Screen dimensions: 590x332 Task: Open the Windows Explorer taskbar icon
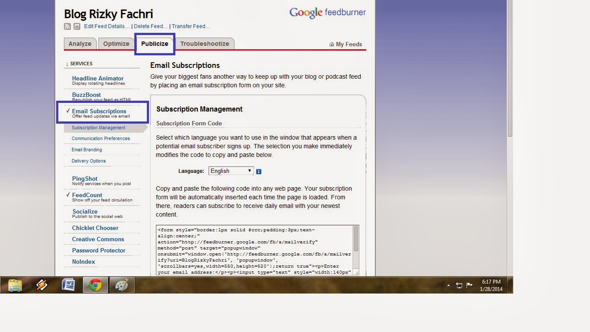[15, 285]
